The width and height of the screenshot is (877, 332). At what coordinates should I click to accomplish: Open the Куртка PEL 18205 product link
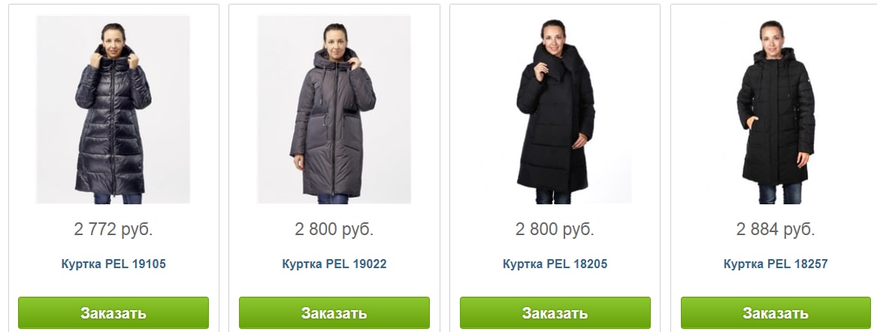tap(555, 264)
